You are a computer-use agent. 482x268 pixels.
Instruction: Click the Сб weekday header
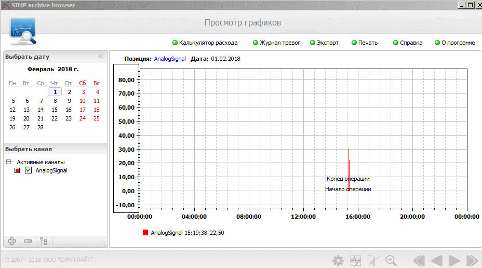[83, 83]
